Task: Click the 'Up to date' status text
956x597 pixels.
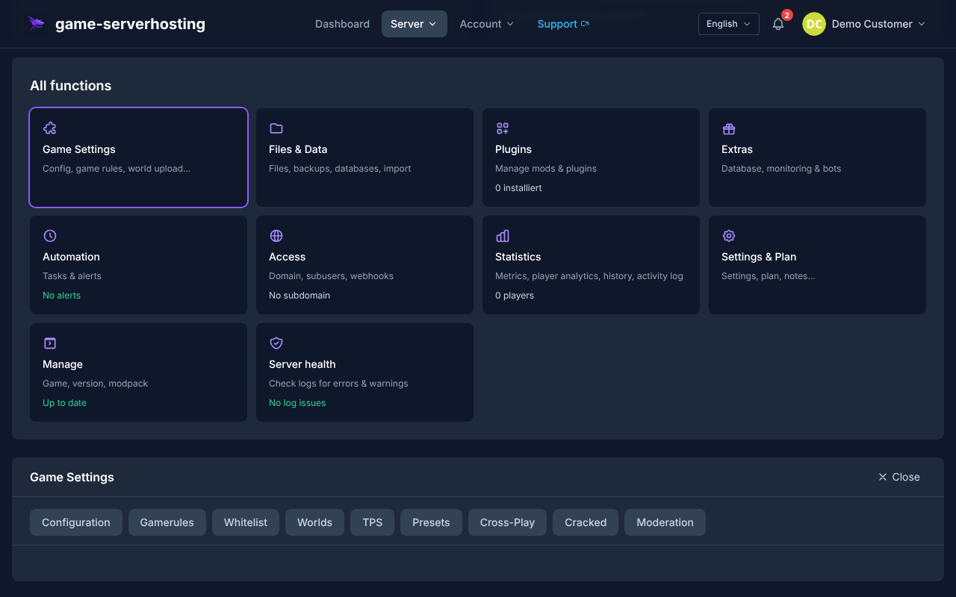Action: click(x=64, y=403)
